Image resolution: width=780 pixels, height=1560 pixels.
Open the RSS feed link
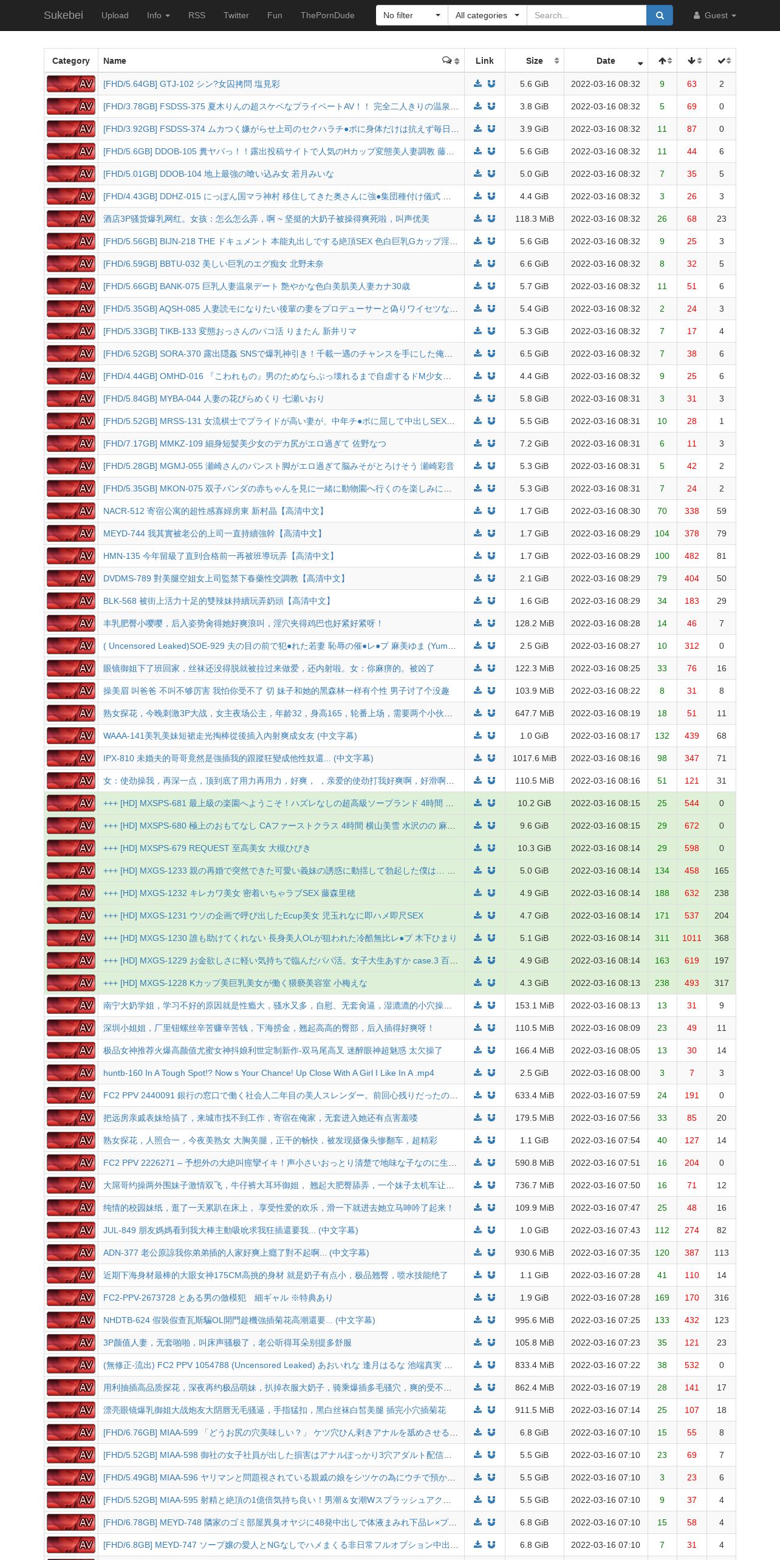click(x=197, y=15)
